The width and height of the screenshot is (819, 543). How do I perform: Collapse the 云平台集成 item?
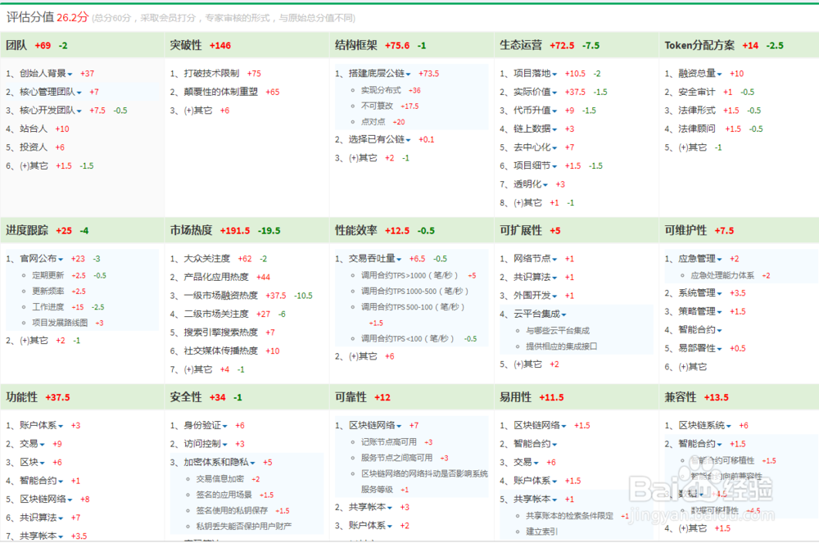point(563,314)
